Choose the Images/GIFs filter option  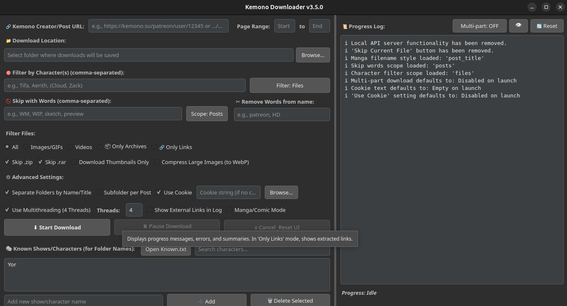[26, 147]
